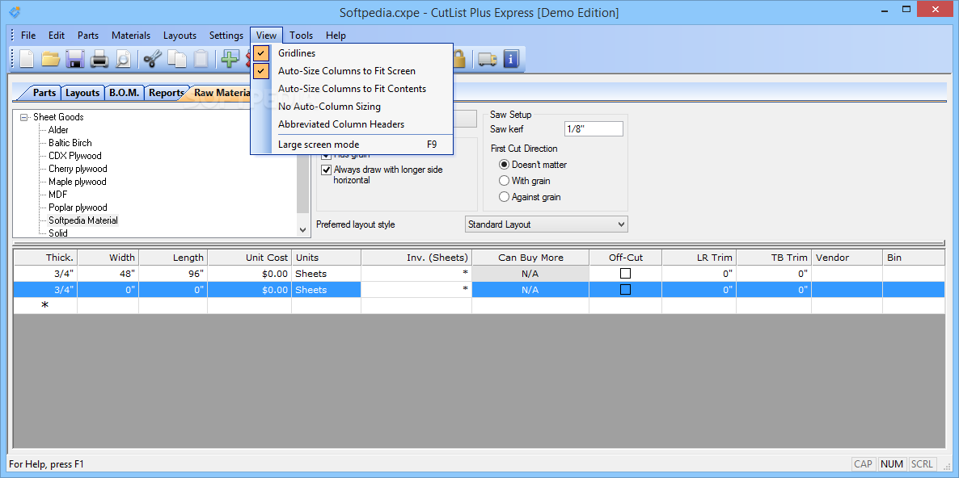959x478 pixels.
Task: Select Abbreviated Column Headers option
Action: point(352,124)
